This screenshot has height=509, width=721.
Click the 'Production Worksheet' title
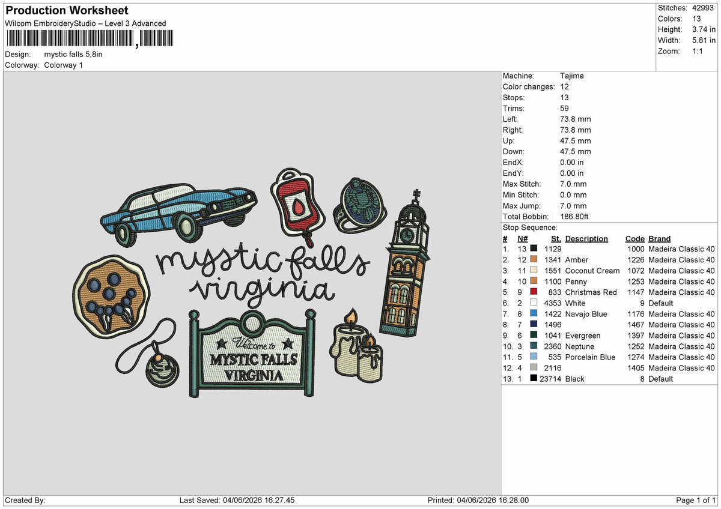click(67, 11)
